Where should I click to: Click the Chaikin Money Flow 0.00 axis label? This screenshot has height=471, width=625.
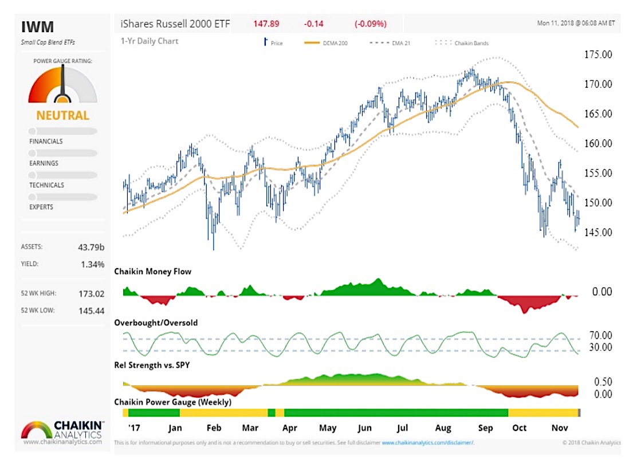602,292
